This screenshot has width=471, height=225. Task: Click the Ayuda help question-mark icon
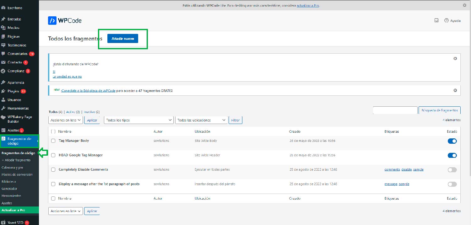[x=447, y=20]
